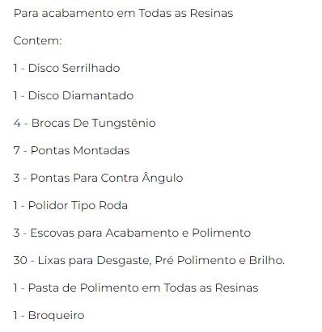Click the 'Contem:' label
322x332 pixels.
[37, 40]
